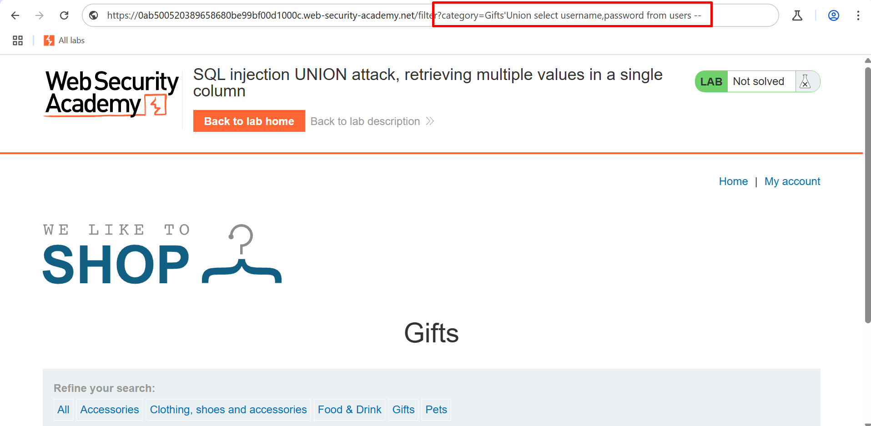This screenshot has height=426, width=871.
Task: Open the apps grid in bookmarks bar
Action: 18,40
